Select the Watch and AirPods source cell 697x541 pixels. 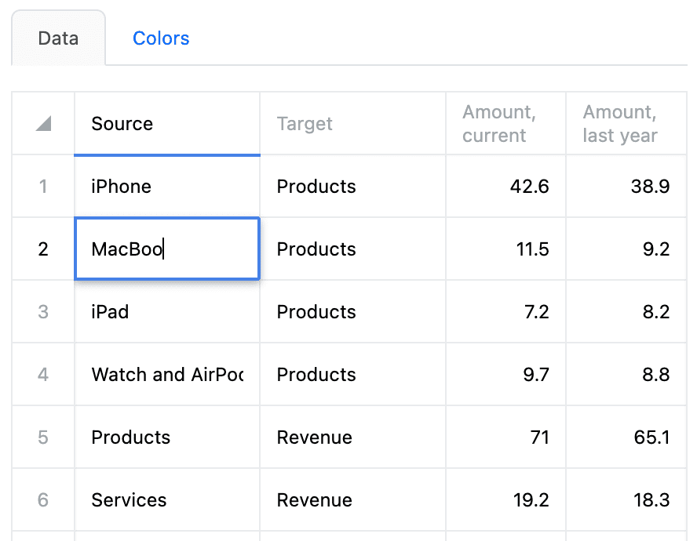(x=166, y=375)
